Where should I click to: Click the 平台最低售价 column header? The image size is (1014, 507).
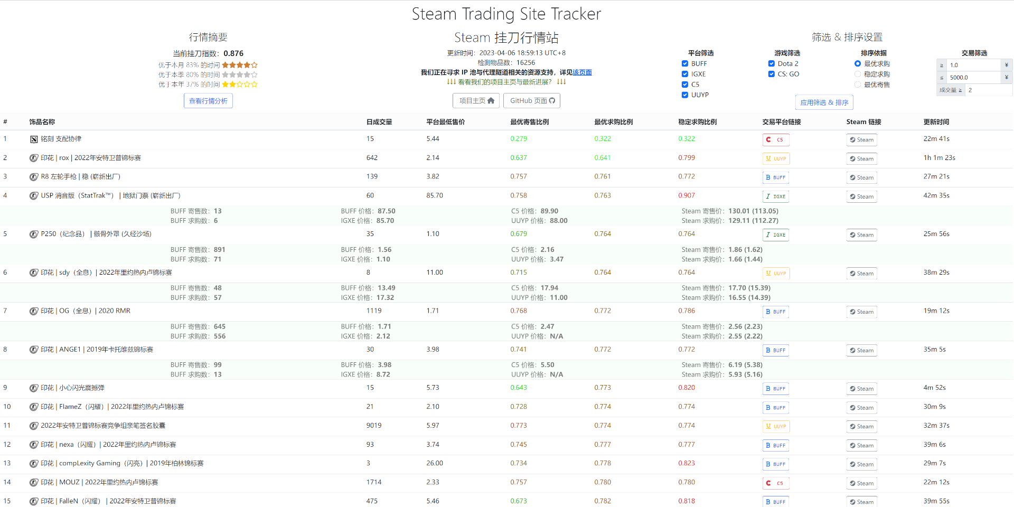tap(446, 122)
